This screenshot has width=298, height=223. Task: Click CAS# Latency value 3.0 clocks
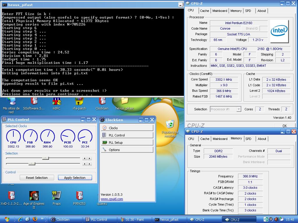pos(250,188)
